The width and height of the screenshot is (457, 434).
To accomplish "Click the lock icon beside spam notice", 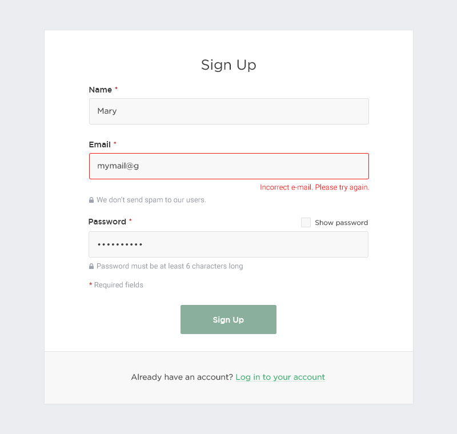I will [x=91, y=199].
